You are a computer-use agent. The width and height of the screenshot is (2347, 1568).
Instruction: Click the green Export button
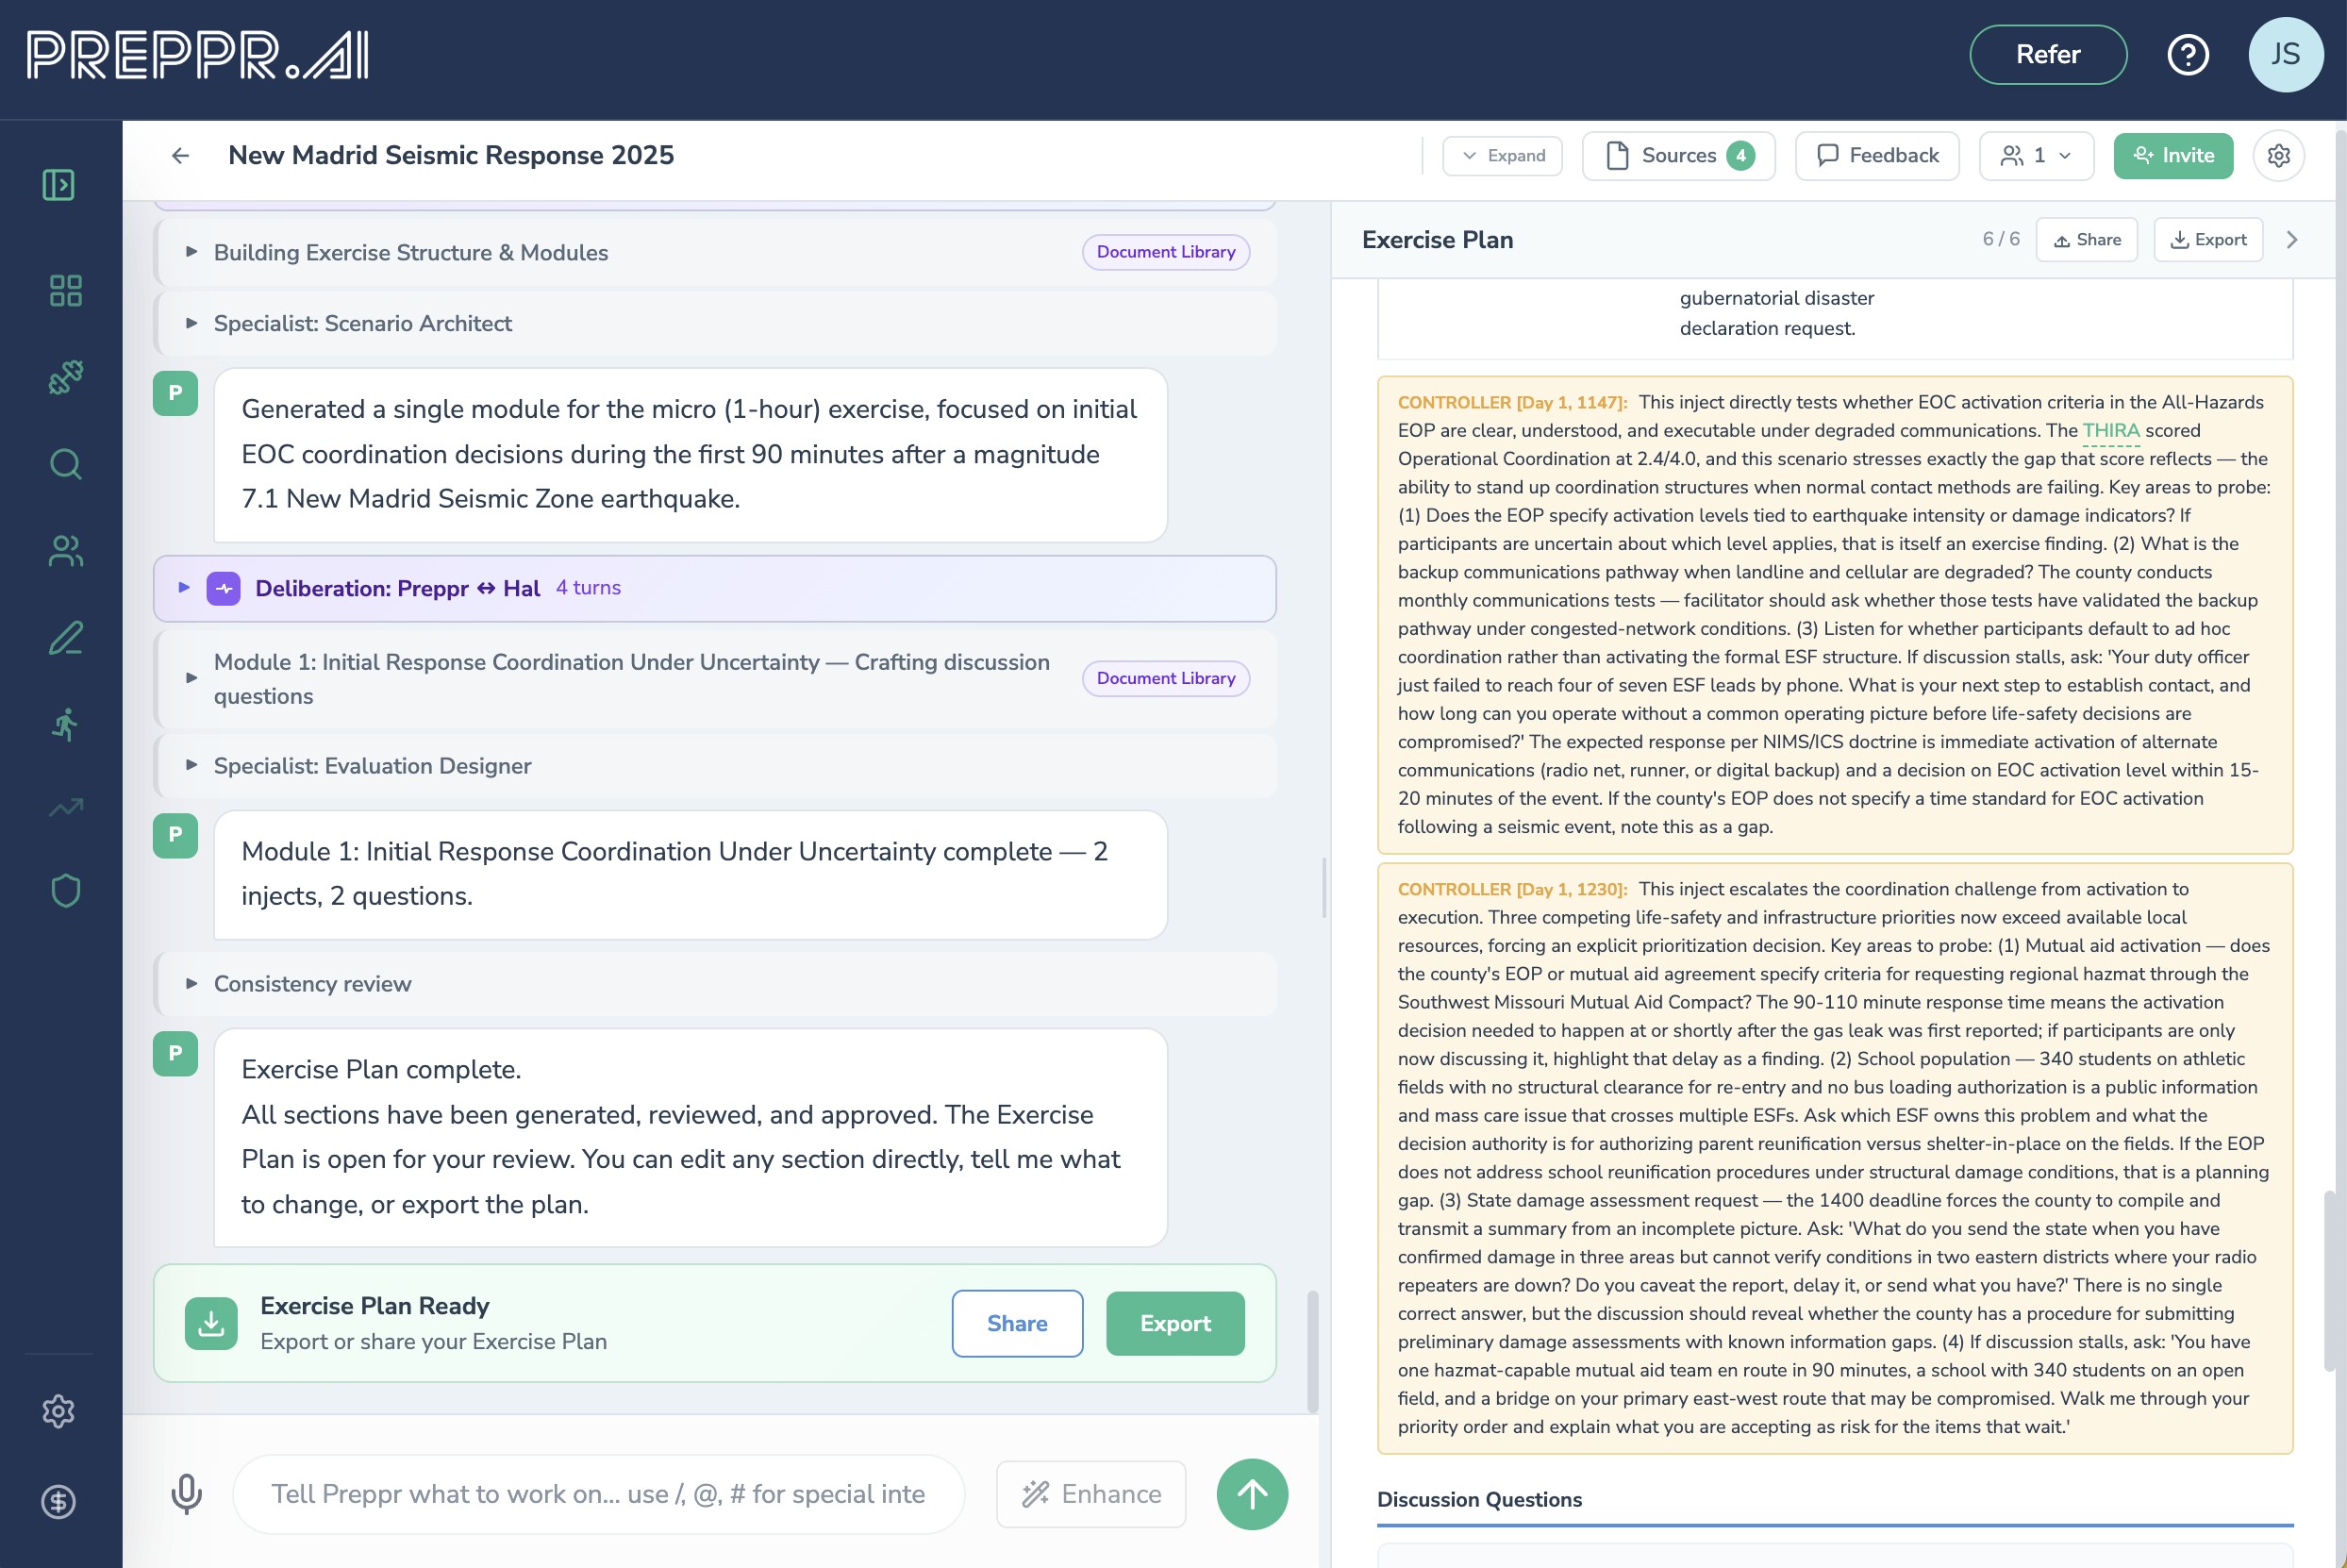pyautogui.click(x=1174, y=1323)
